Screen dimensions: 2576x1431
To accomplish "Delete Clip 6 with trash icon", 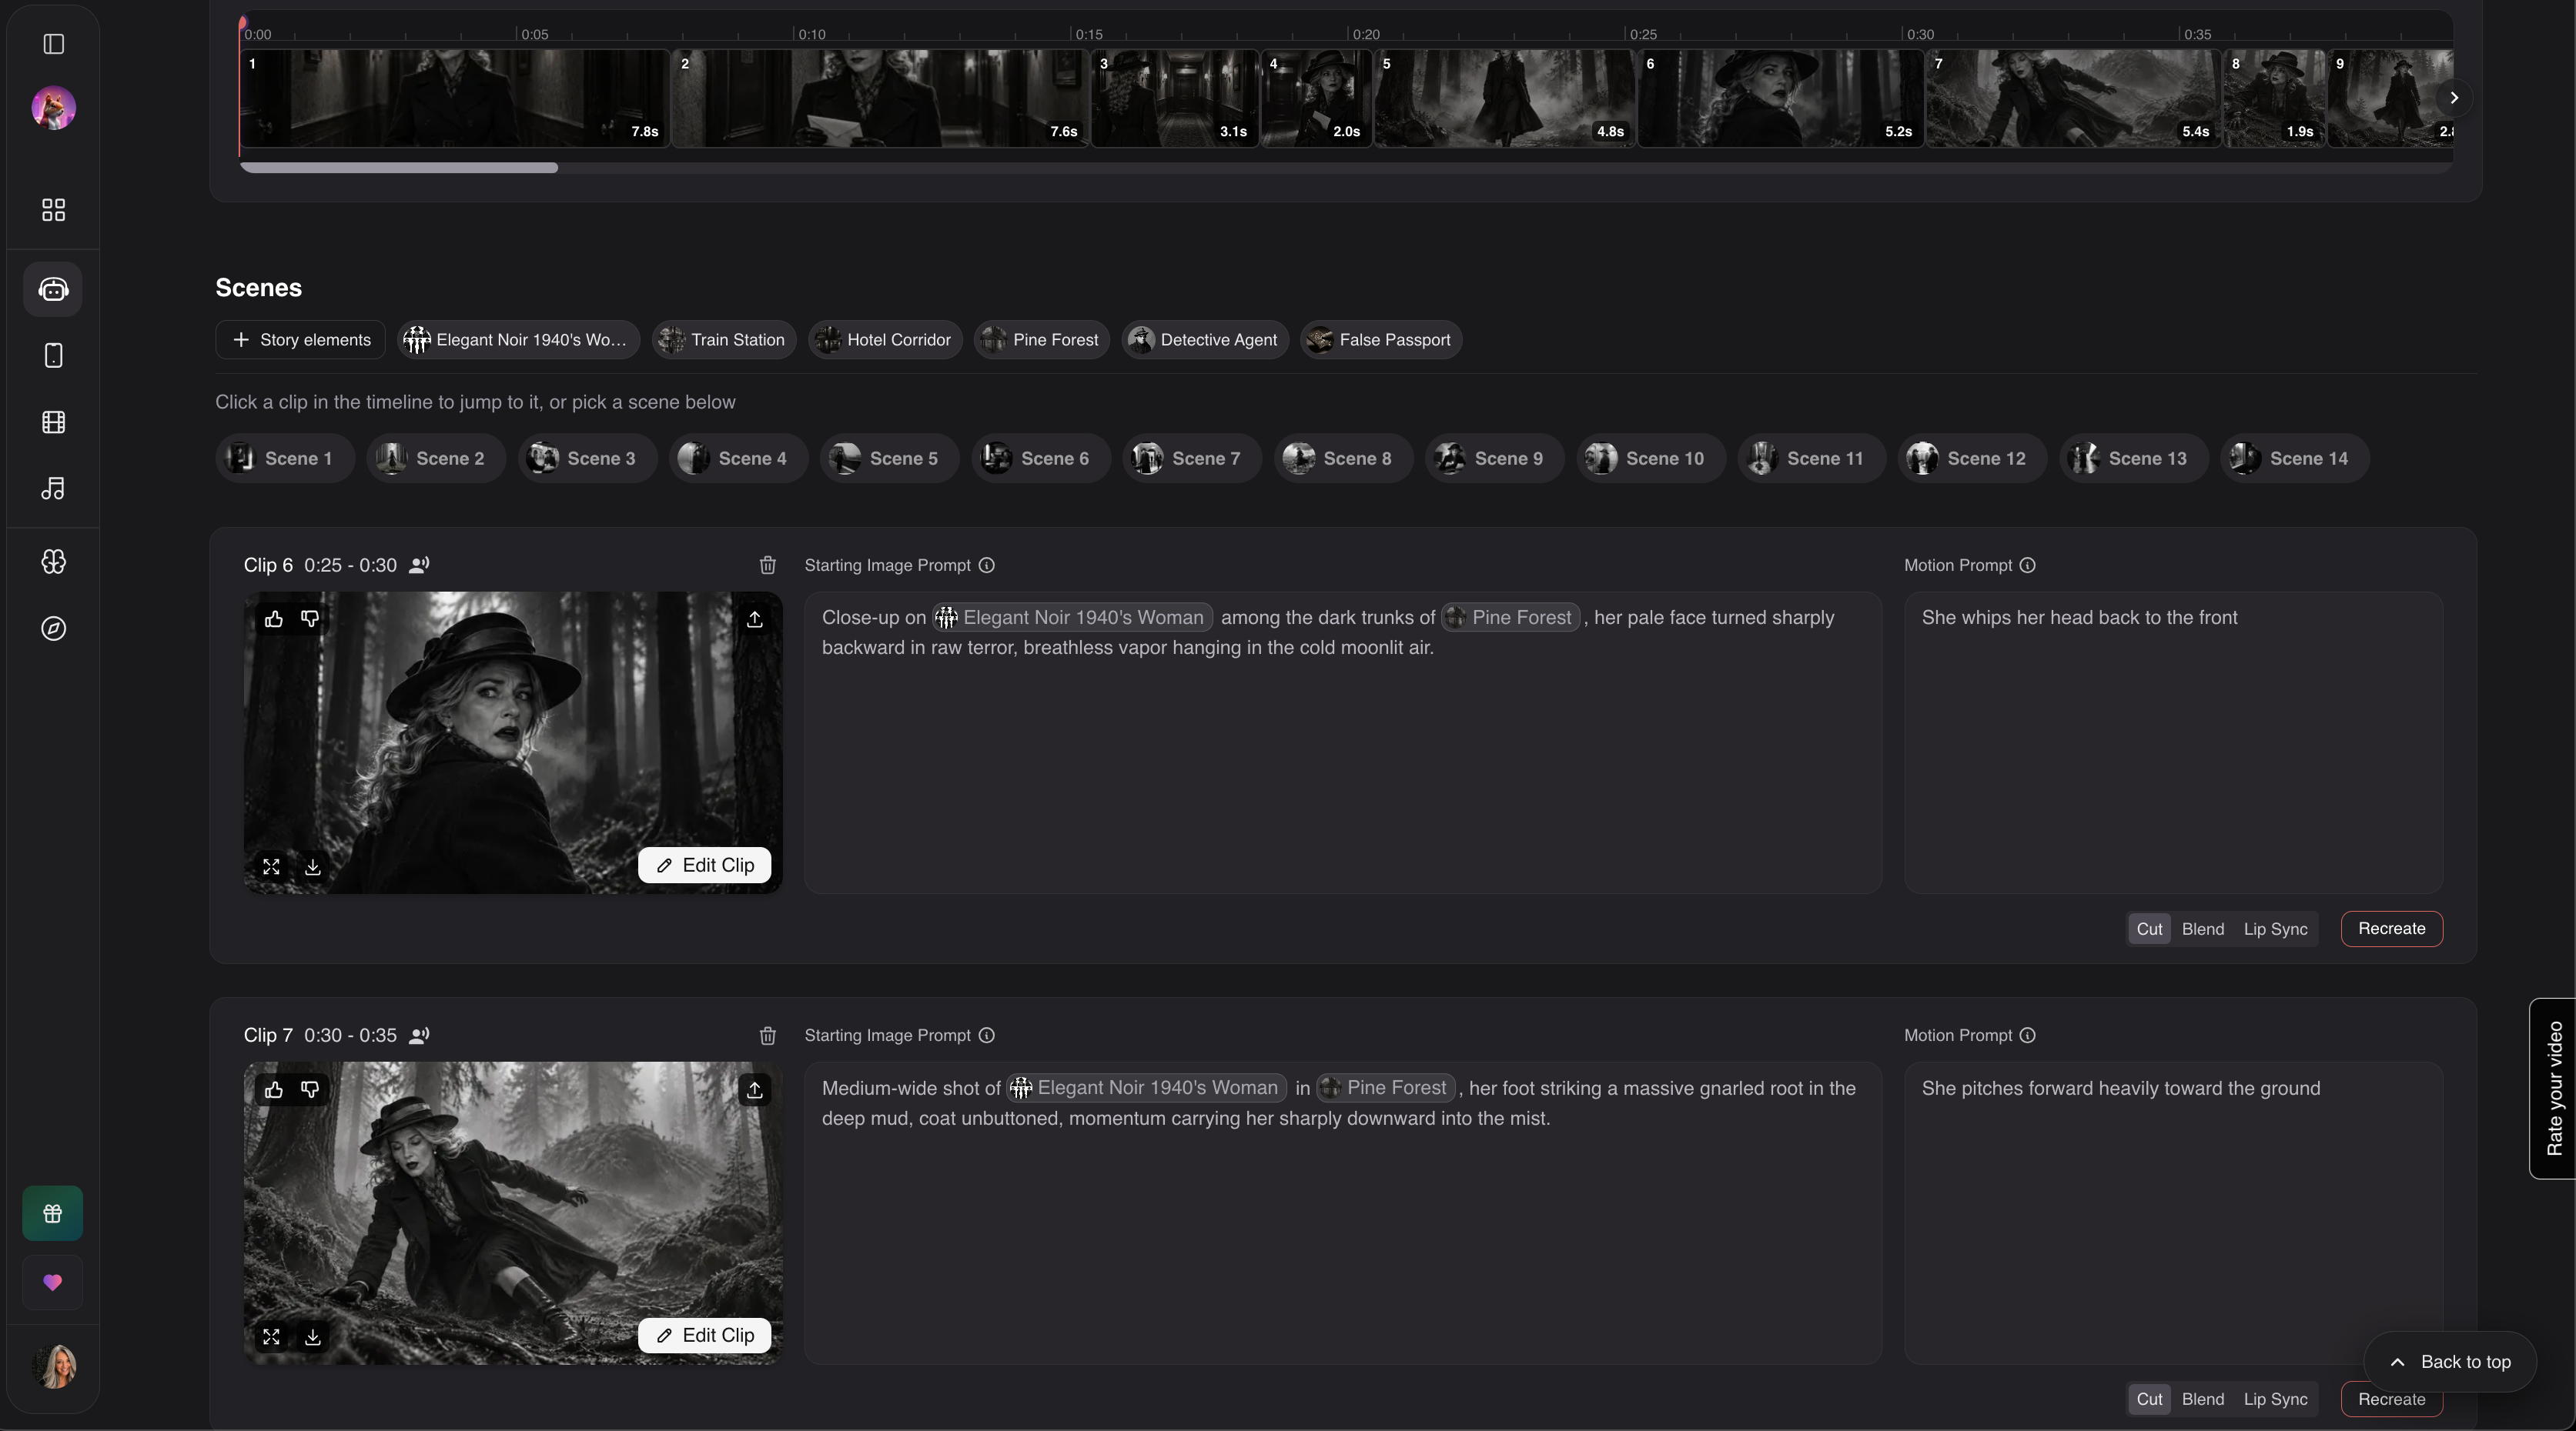I will [x=767, y=565].
